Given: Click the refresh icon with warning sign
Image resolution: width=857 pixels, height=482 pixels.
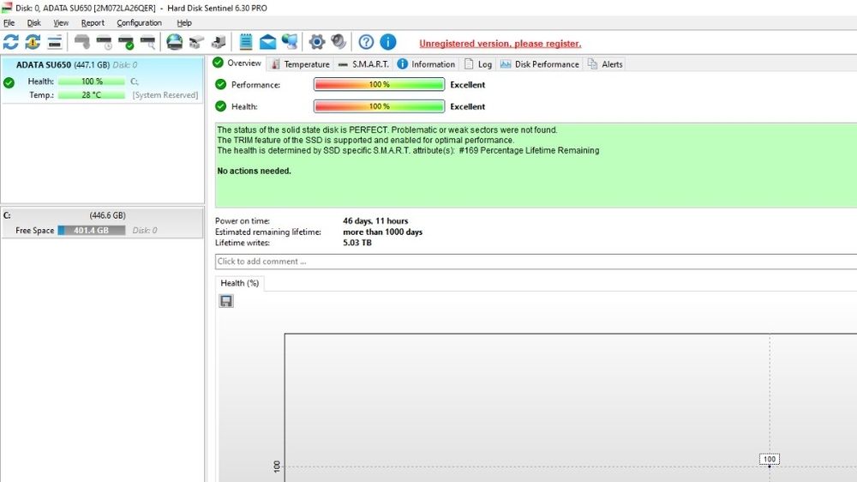Looking at the screenshot, I should 33,41.
